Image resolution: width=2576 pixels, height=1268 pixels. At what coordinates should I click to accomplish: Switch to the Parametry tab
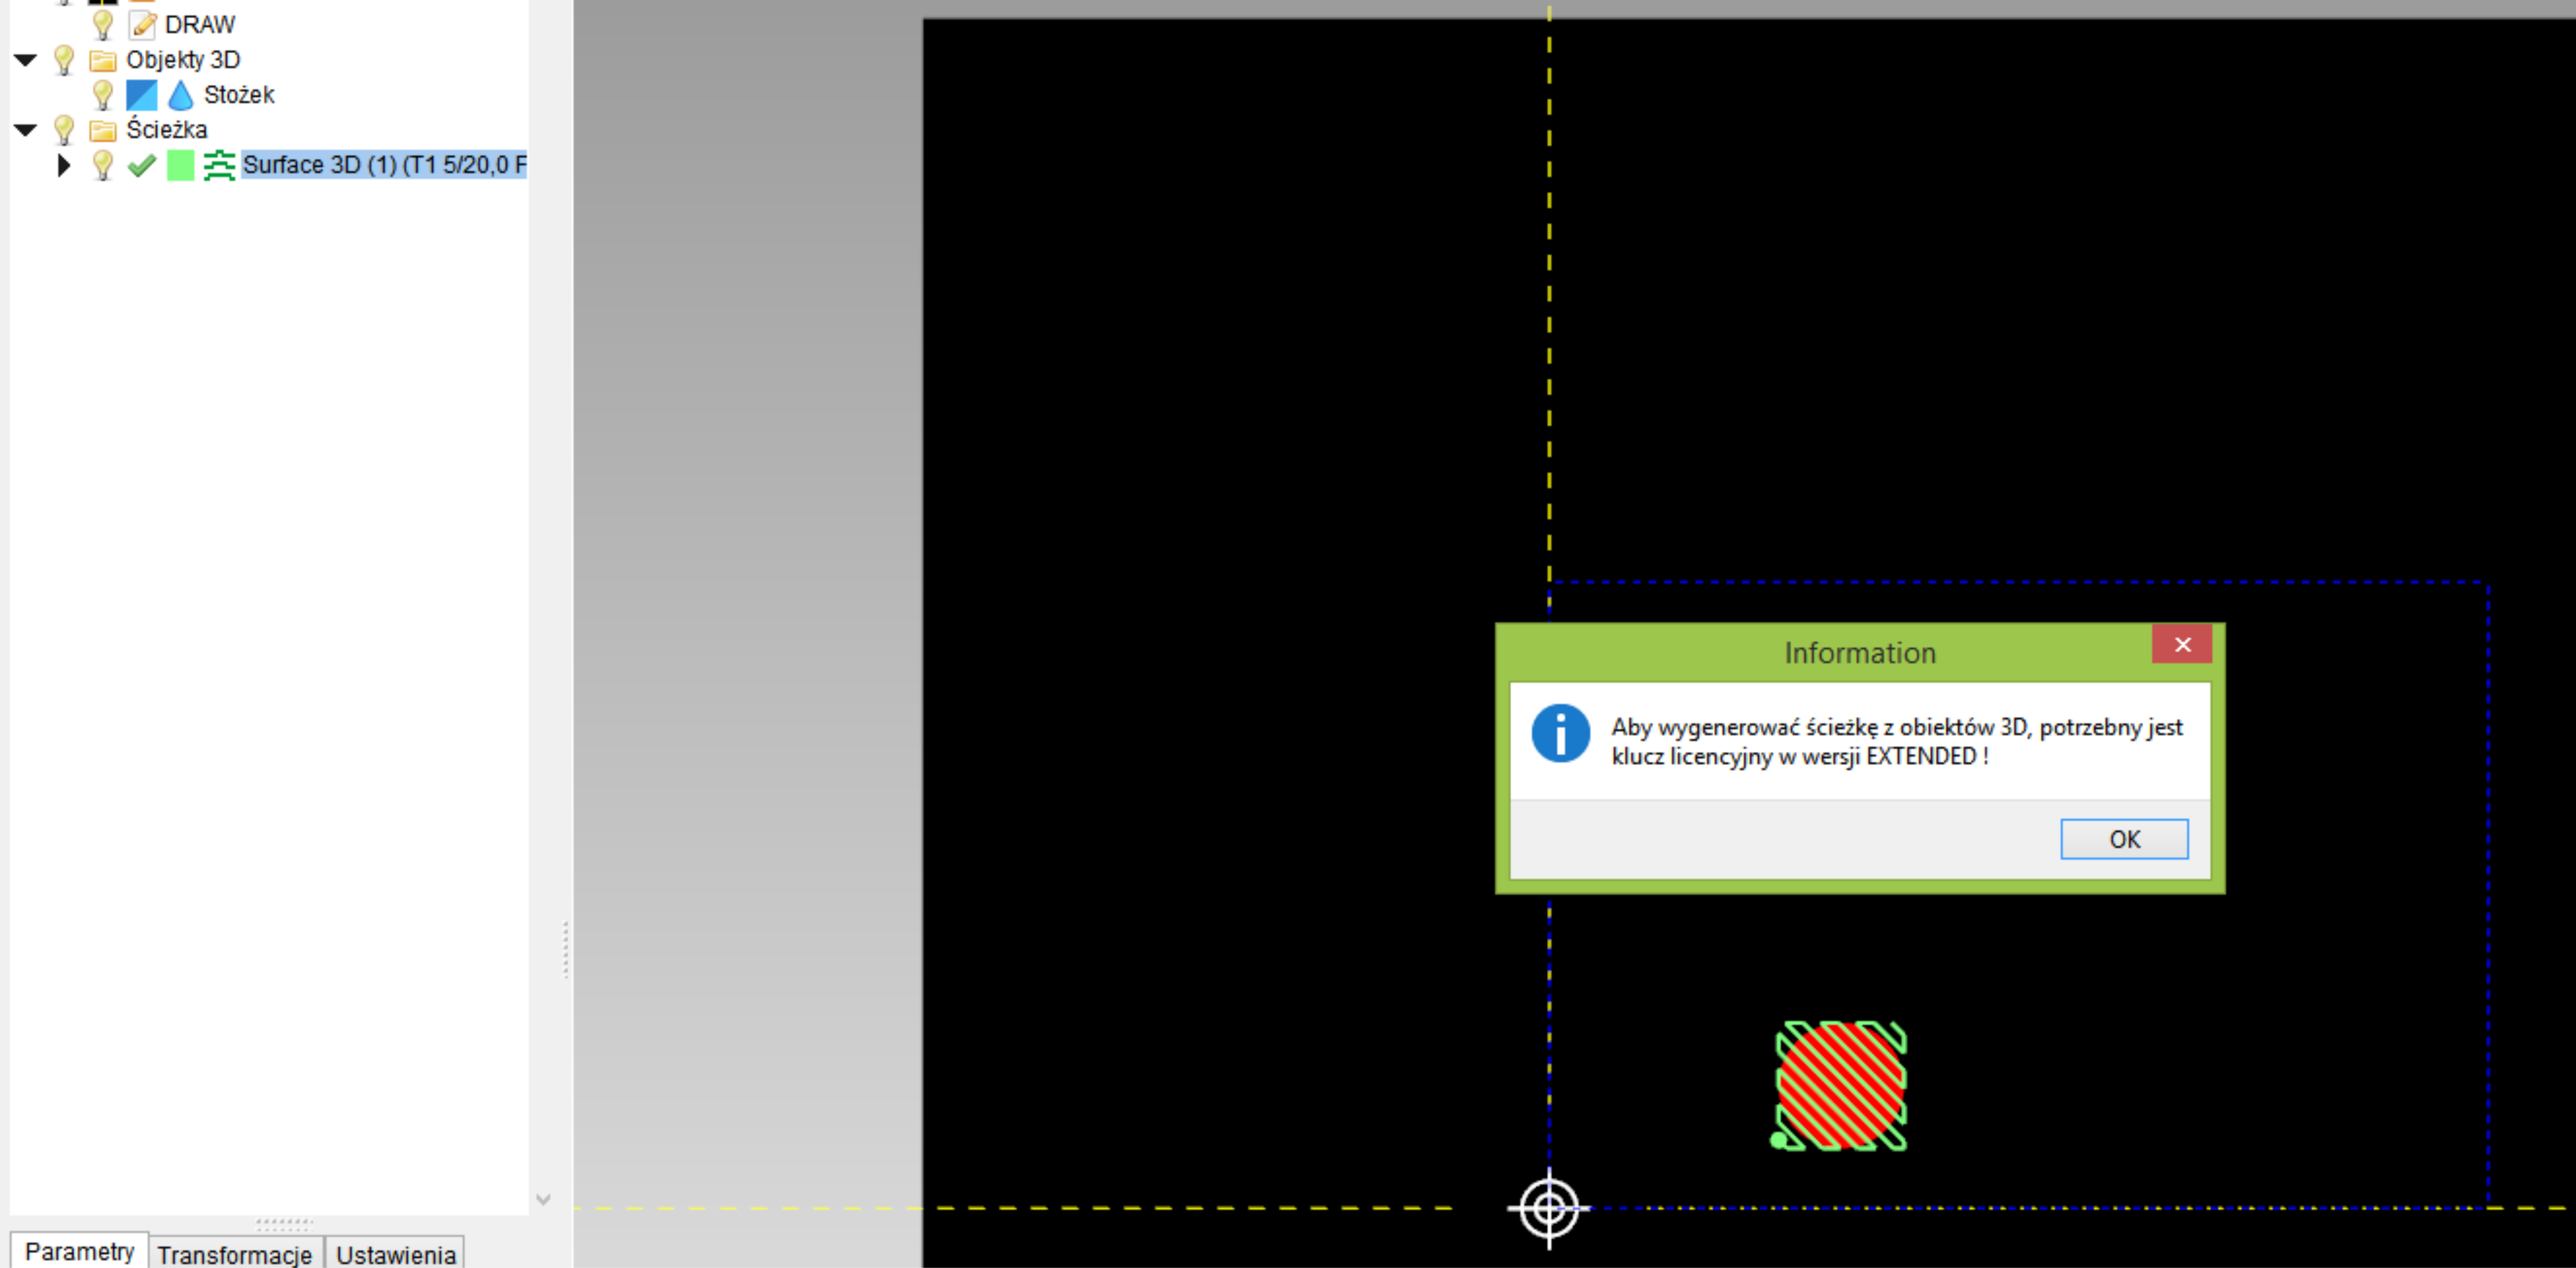(79, 1252)
